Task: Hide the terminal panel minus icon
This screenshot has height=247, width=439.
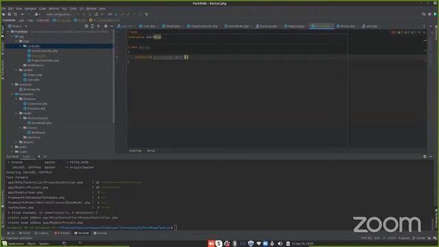Action: click(431, 156)
